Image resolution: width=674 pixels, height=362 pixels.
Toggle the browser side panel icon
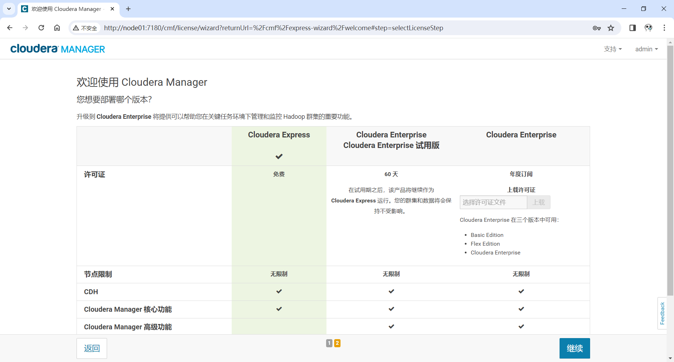[633, 28]
